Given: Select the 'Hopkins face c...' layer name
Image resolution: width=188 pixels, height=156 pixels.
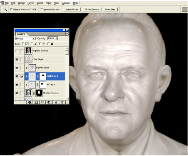Looking at the screenshot, I should point(51,93).
